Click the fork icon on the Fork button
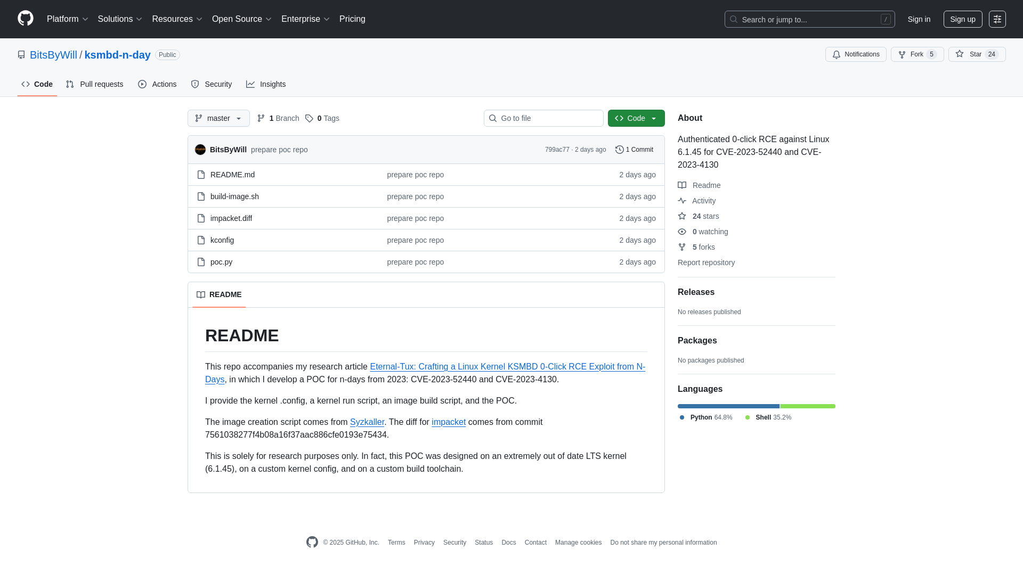Screen dimensions: 1023x575 click(902, 54)
